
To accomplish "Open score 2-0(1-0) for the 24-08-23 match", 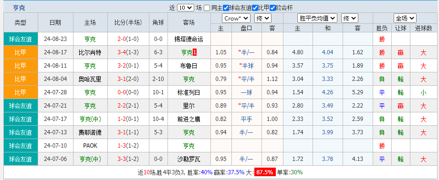I will (x=128, y=39).
